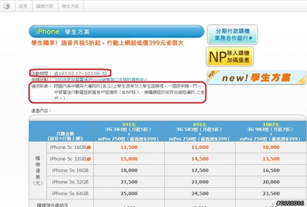
Task: Click price 15,000 for iPhone 5c 32GB
Action: (129, 159)
